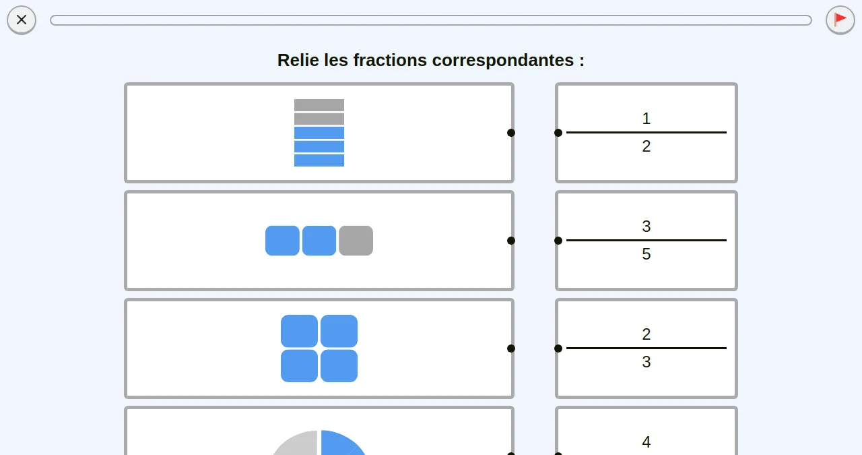
Task: Click the dot next to the 2/3 fraction
Action: click(x=558, y=348)
